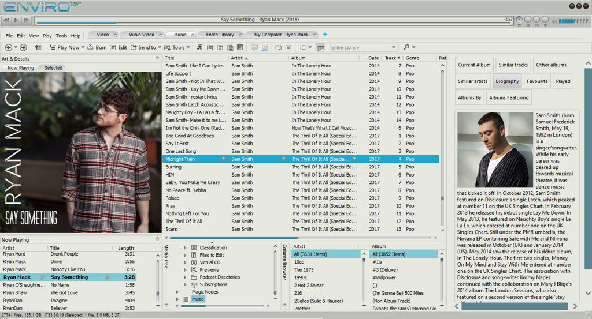
Task: Click the up-one-level icon in the toolbar
Action: (38, 47)
